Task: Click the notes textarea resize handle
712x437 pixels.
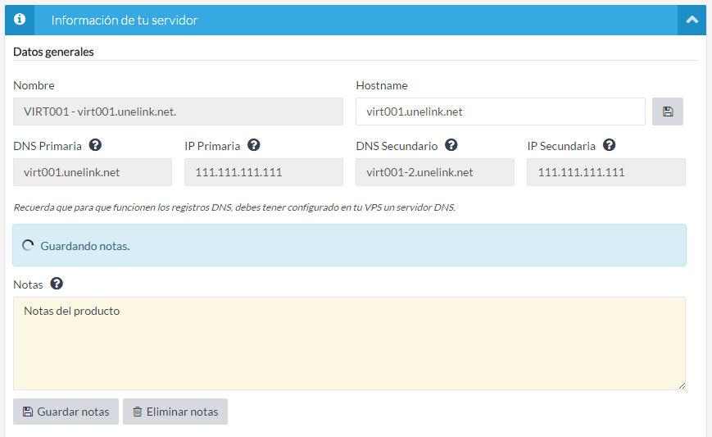Action: click(x=681, y=385)
